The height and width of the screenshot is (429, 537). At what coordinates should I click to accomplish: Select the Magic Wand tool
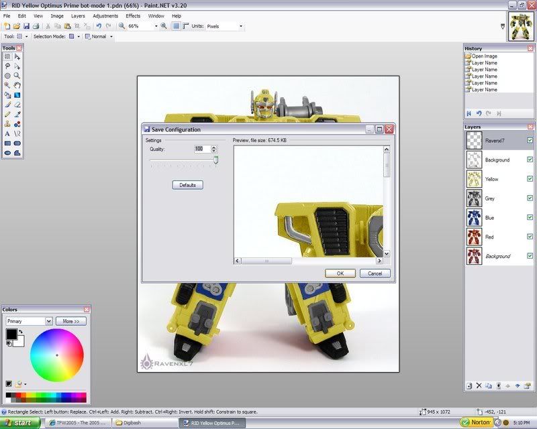7,86
